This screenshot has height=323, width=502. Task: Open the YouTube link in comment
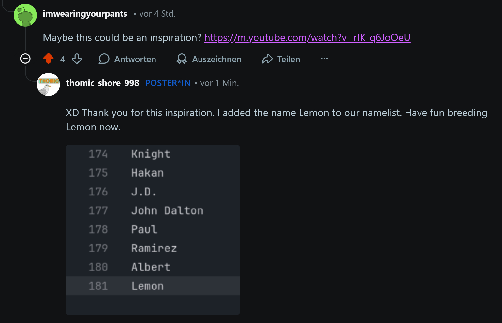pos(307,38)
